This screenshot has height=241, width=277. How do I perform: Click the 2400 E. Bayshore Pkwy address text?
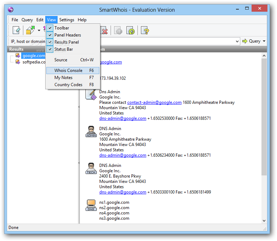click(120, 176)
